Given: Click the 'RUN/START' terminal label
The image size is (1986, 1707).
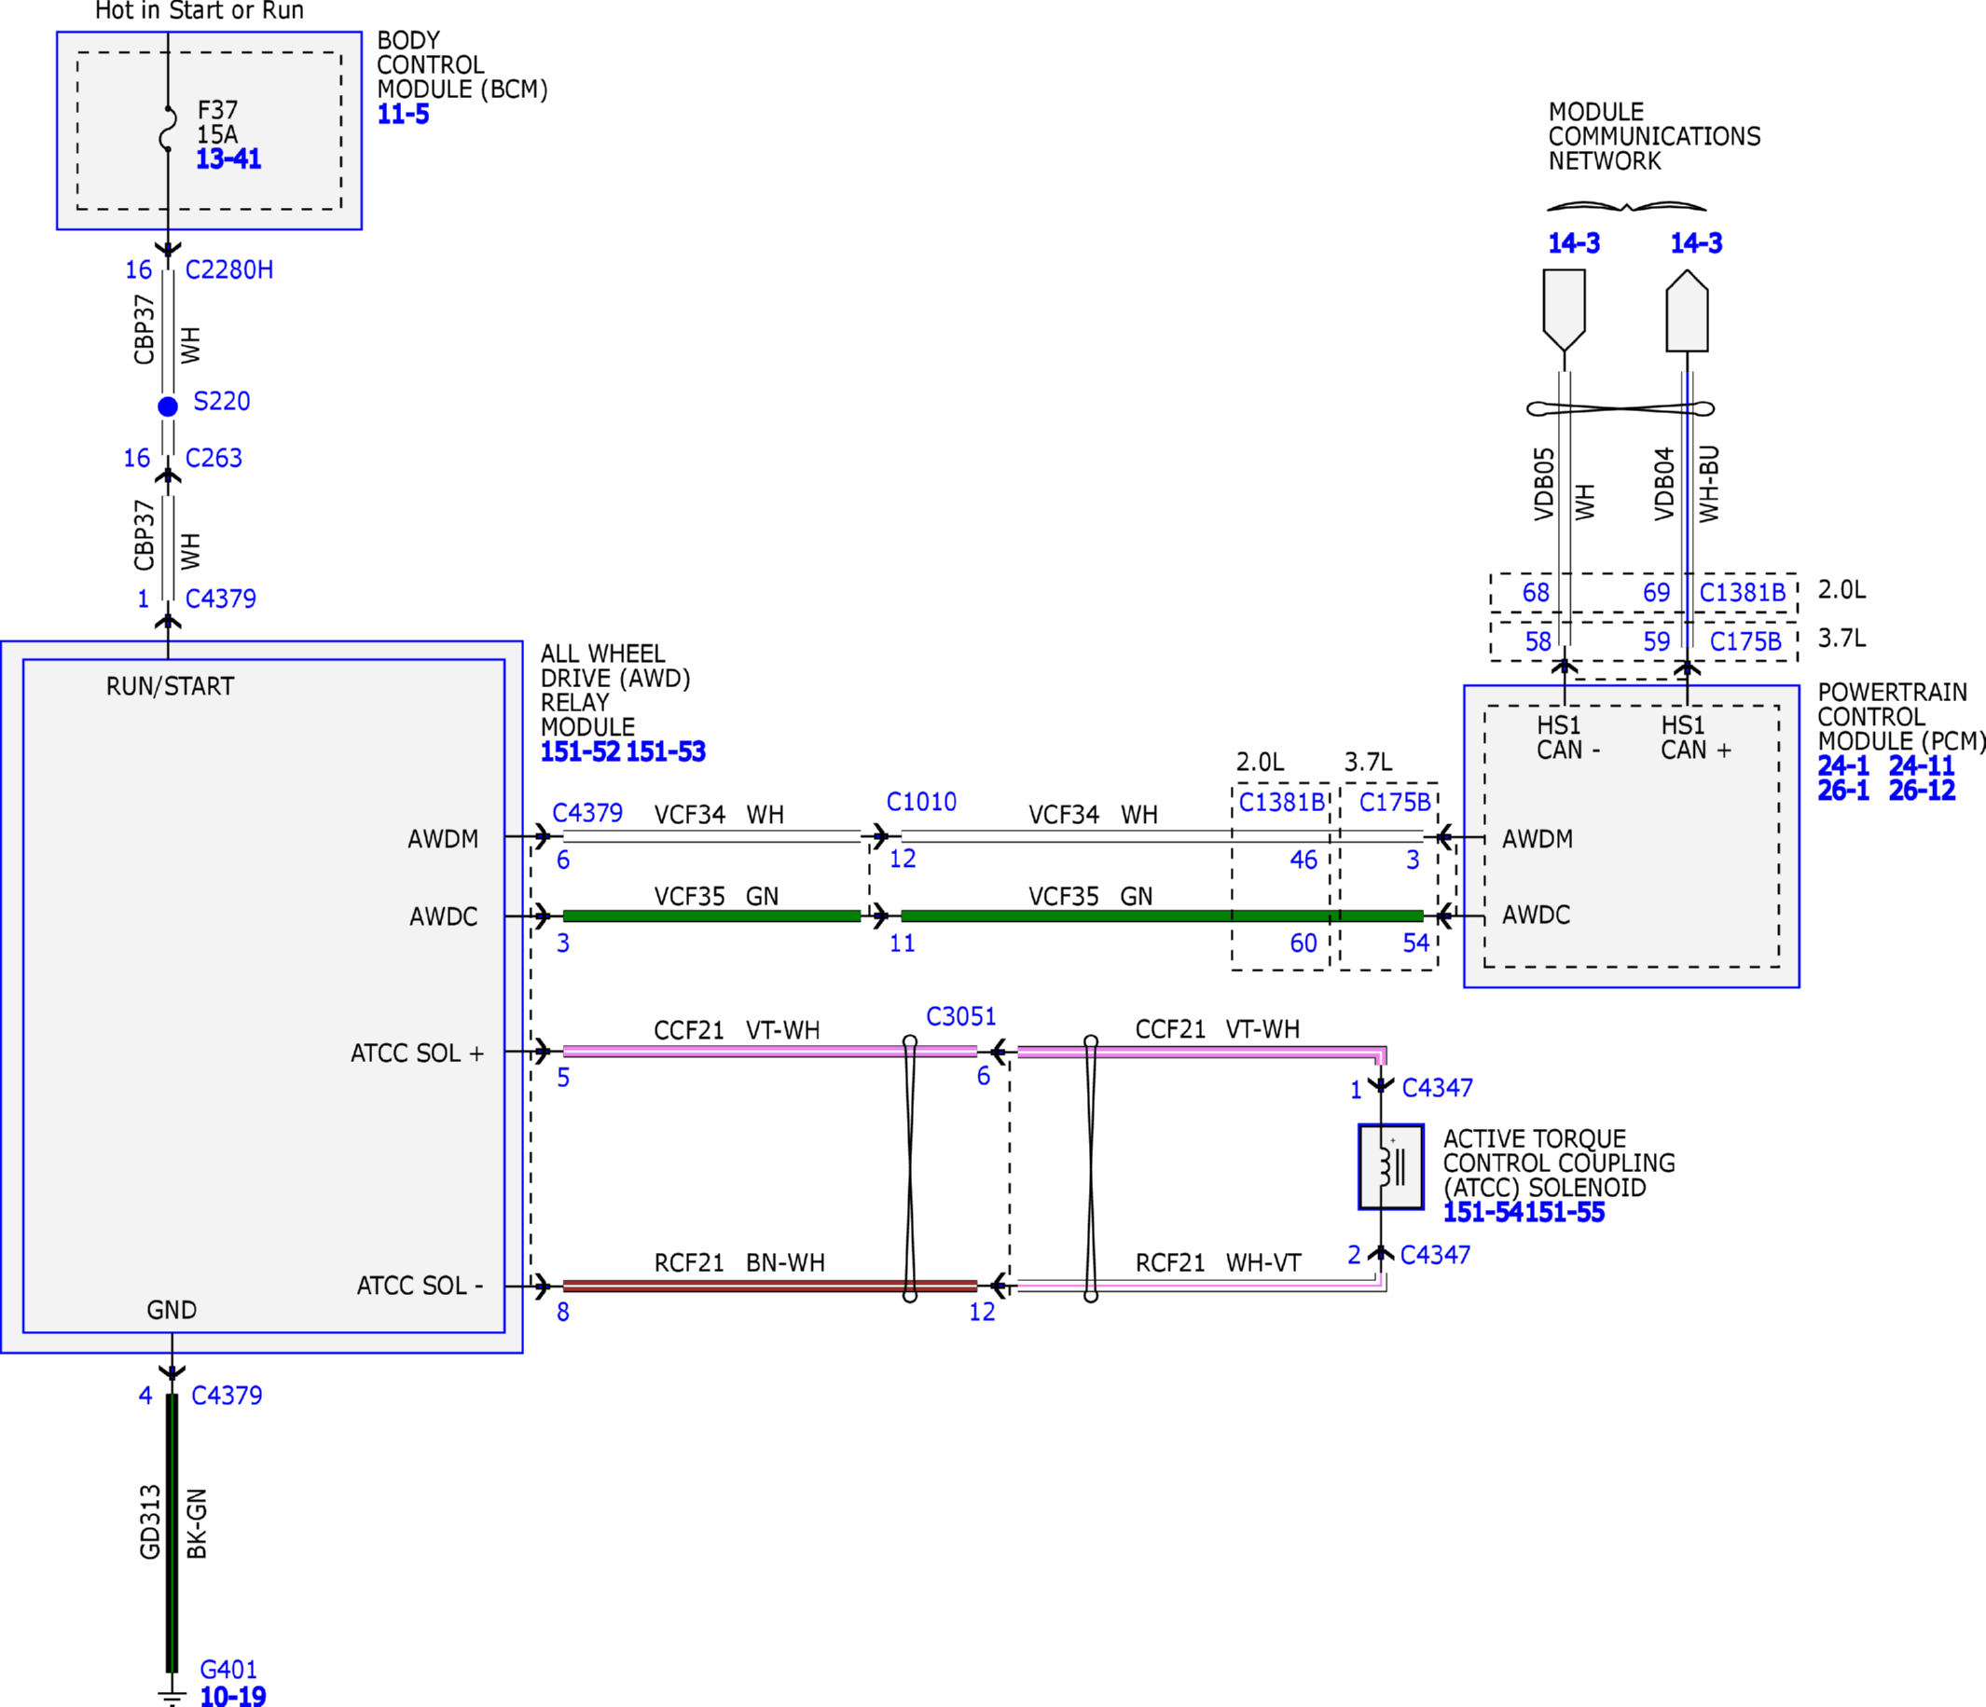Looking at the screenshot, I should pos(170,686).
